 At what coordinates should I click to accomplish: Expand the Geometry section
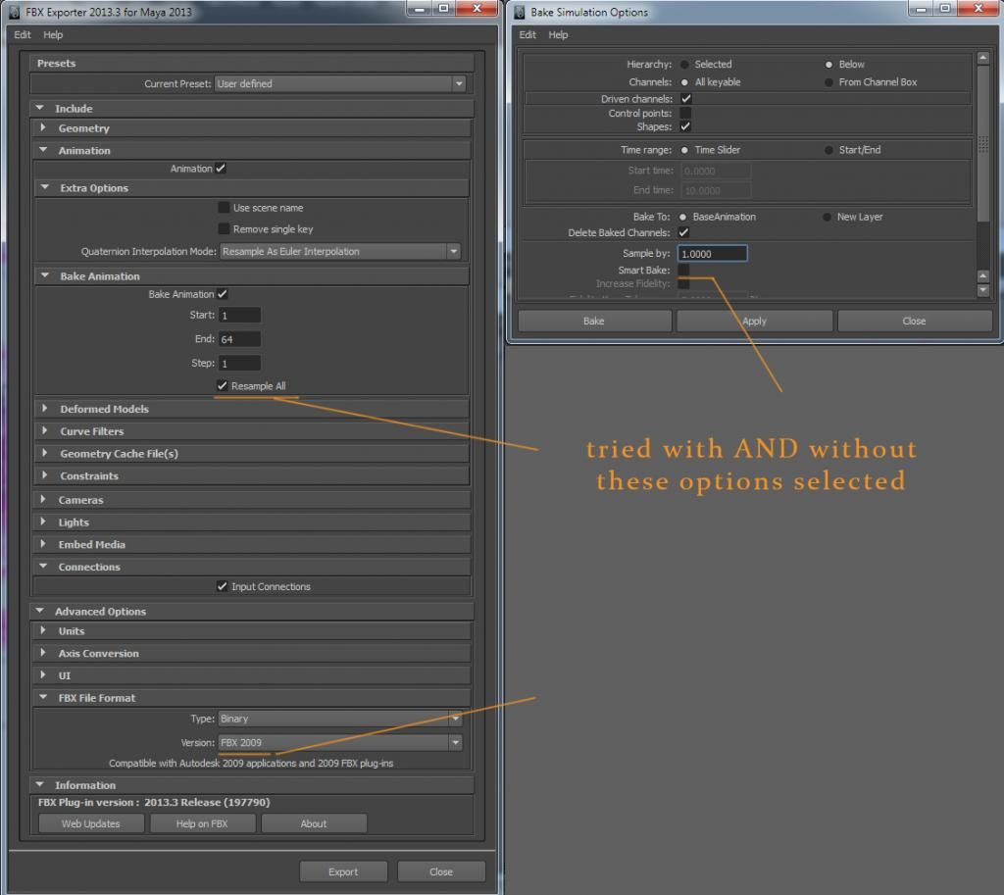coord(43,127)
